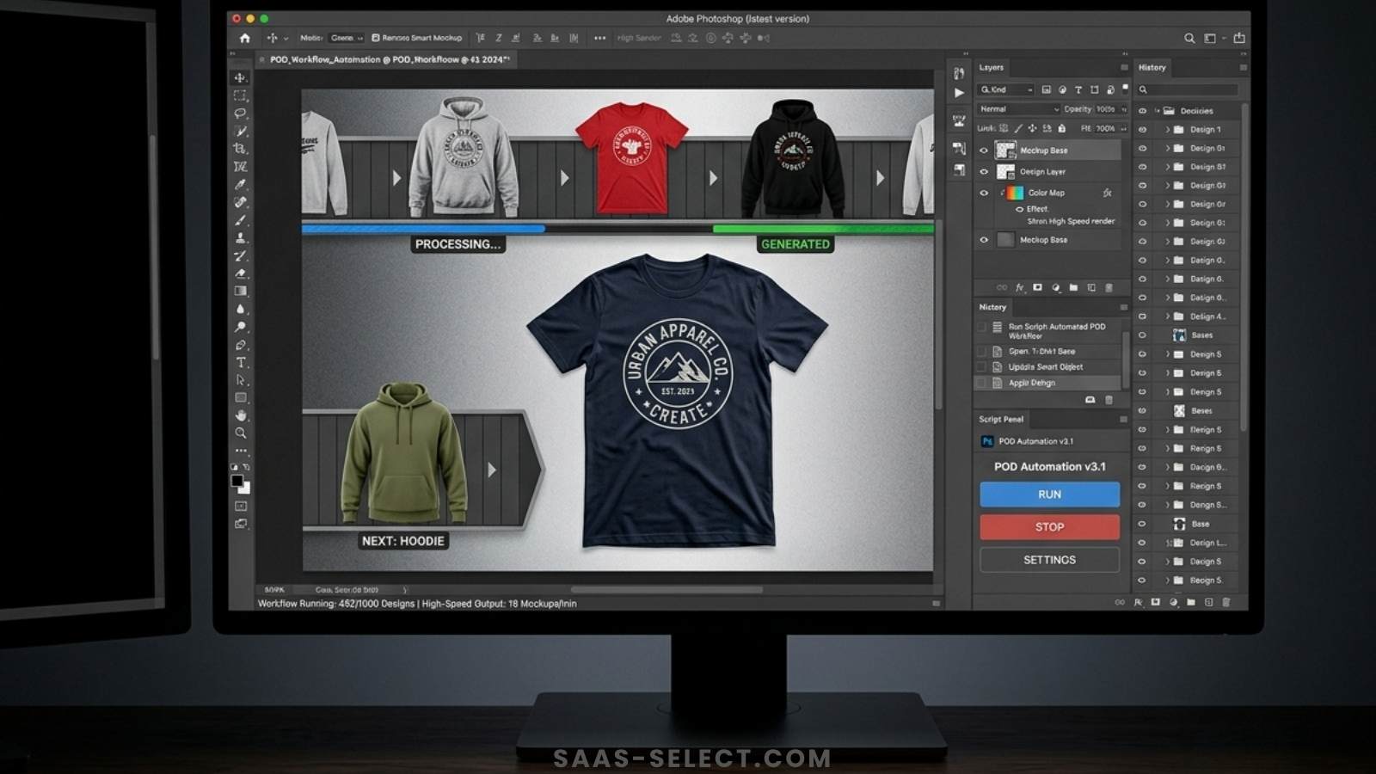The height and width of the screenshot is (774, 1376).
Task: Hide the Color Map layer
Action: [x=985, y=193]
